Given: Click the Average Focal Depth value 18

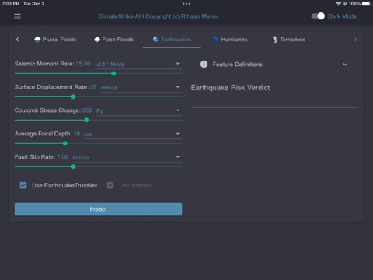Looking at the screenshot, I should [x=77, y=134].
